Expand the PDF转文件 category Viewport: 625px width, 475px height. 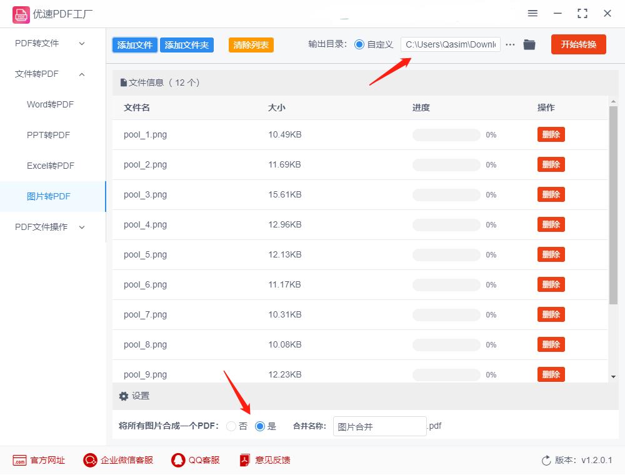[37, 44]
